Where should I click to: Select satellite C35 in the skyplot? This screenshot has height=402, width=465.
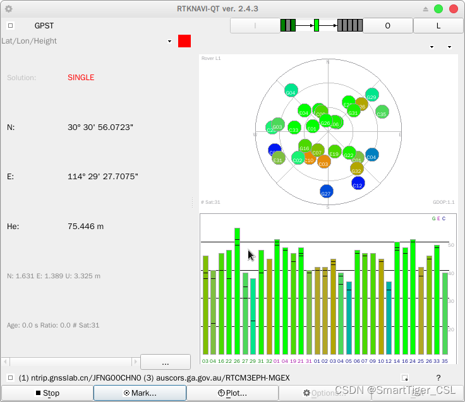point(382,112)
